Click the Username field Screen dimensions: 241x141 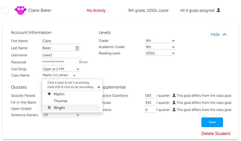click(61, 55)
